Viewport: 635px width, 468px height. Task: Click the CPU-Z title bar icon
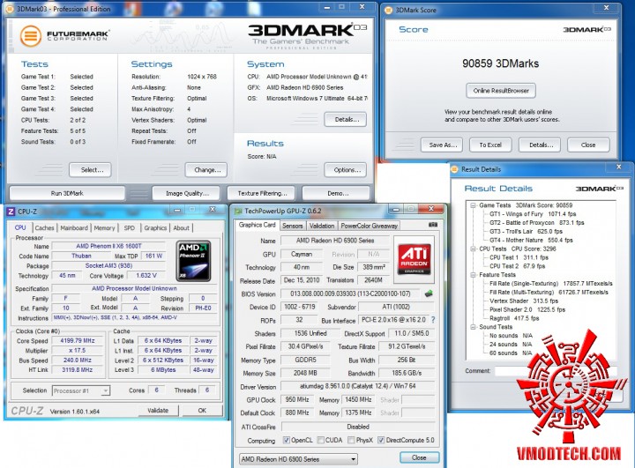[x=11, y=212]
